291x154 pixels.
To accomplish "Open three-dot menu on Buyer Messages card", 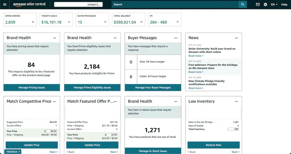I will [176, 38].
